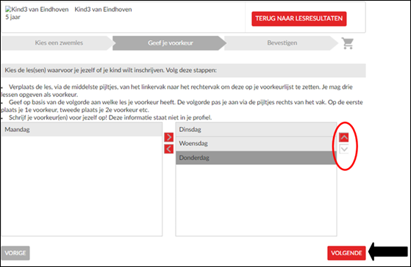
Task: Select Maandag in the left list
Action: pos(82,129)
